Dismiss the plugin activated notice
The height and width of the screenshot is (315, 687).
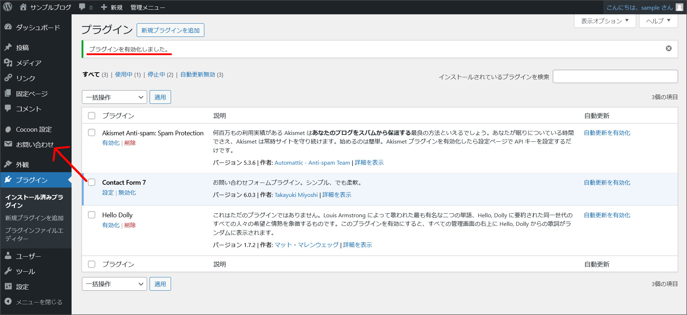click(668, 49)
